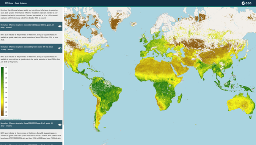256x145 pixels.
Task: Click the NDVI color legend bar
Action: click(x=2, y=91)
